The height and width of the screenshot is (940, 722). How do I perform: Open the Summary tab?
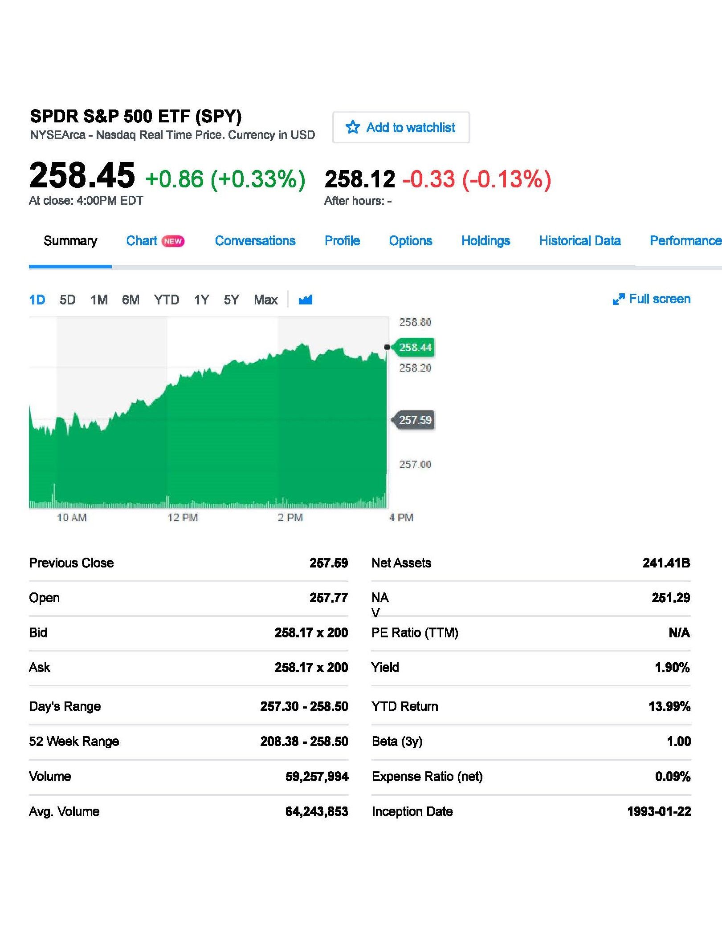click(70, 241)
